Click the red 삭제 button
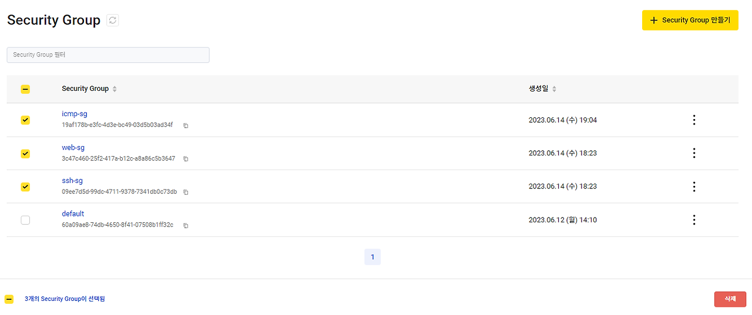Image resolution: width=752 pixels, height=315 pixels. [x=730, y=299]
